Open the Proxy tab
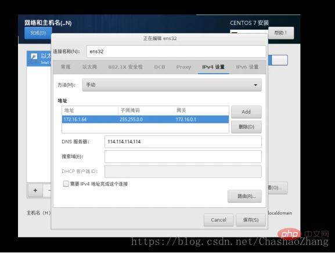The image size is (335, 253). (x=183, y=67)
